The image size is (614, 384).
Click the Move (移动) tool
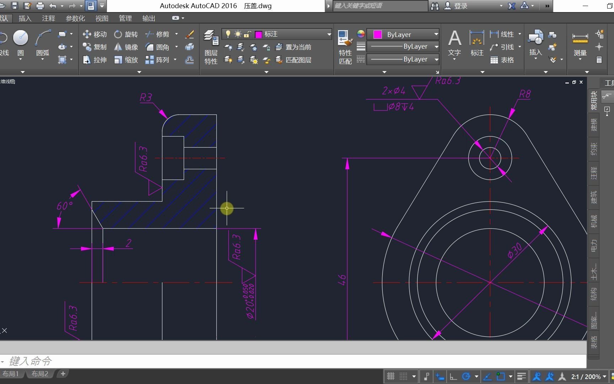pos(95,34)
